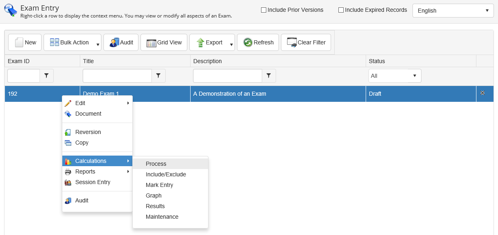Expand the Status filter All dropdown
The height and width of the screenshot is (235, 498).
point(395,76)
